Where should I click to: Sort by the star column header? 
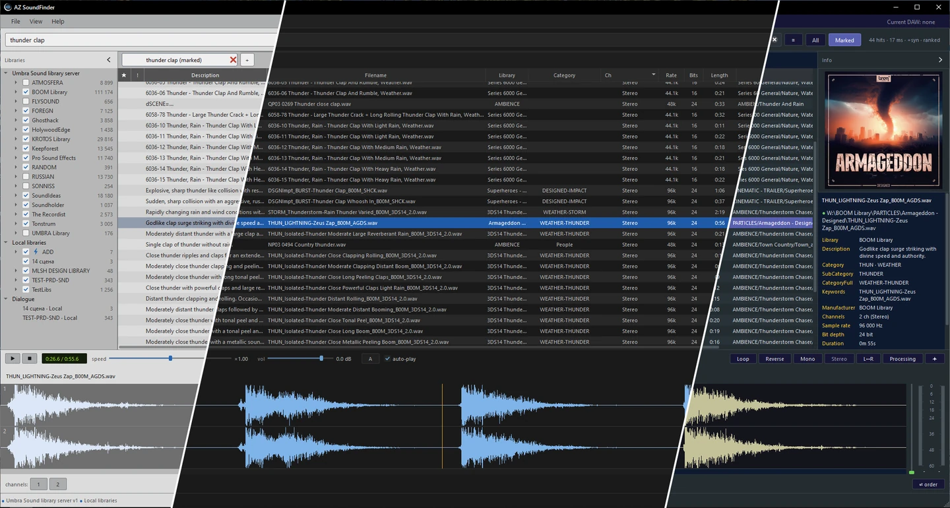123,75
